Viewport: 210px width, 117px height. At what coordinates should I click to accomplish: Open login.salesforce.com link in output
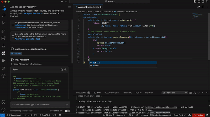point(161,107)
